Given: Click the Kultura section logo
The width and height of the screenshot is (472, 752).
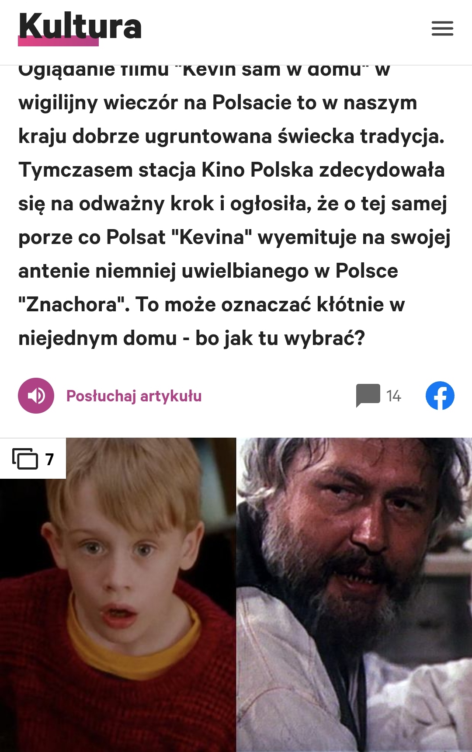Looking at the screenshot, I should point(80,27).
